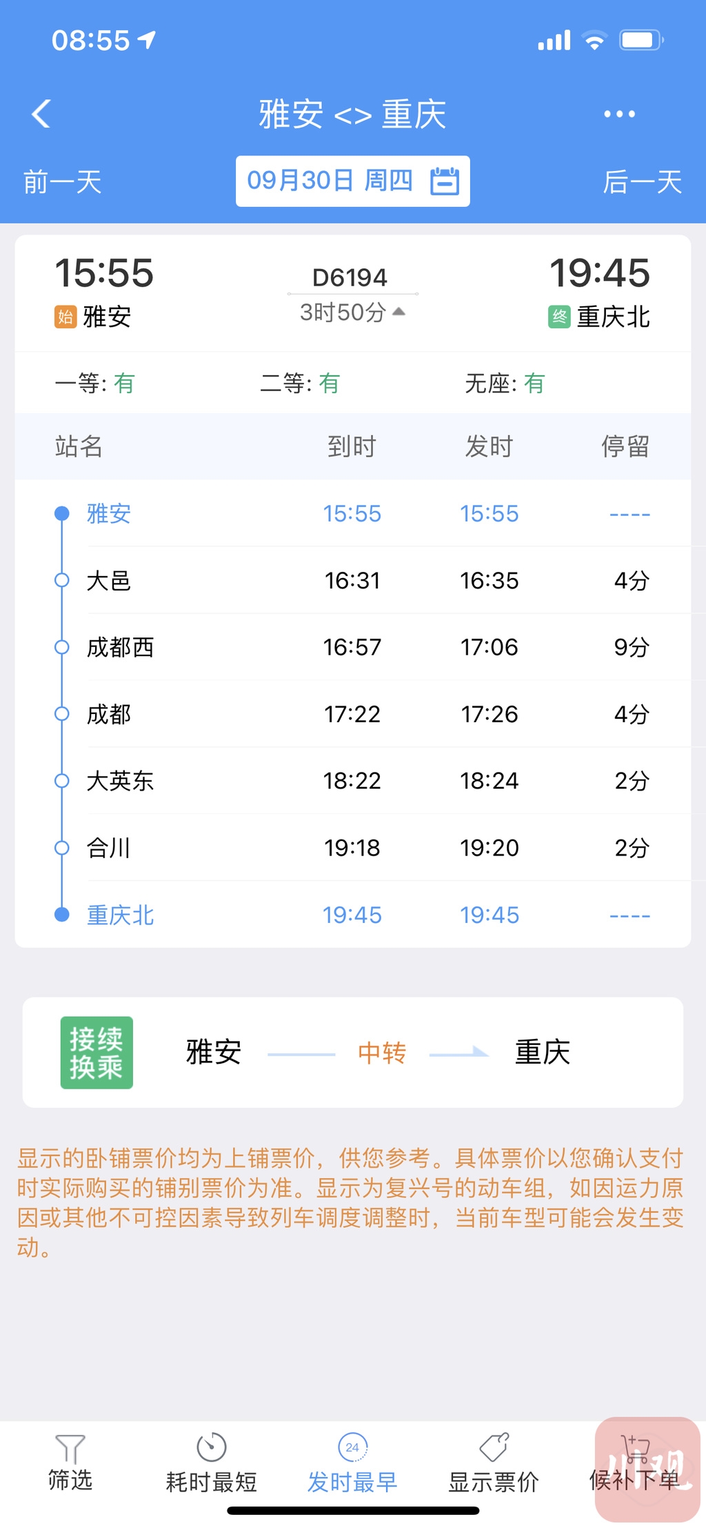706x1528 pixels.
Task: Open the waitlist order cart icon
Action: [x=635, y=1447]
